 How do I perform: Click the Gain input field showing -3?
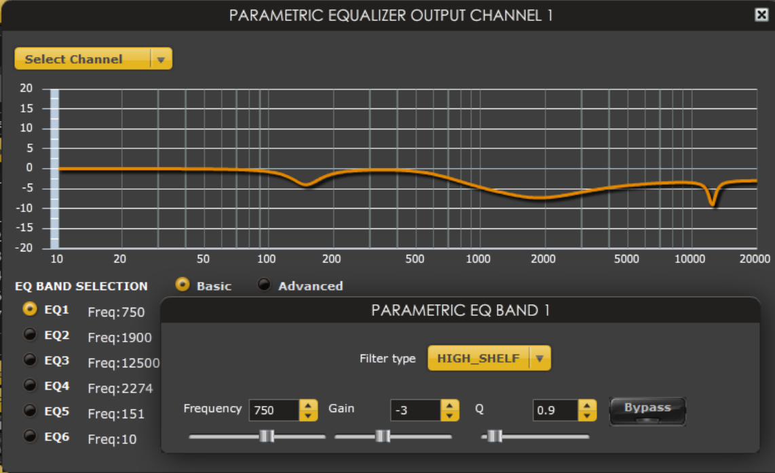click(416, 410)
